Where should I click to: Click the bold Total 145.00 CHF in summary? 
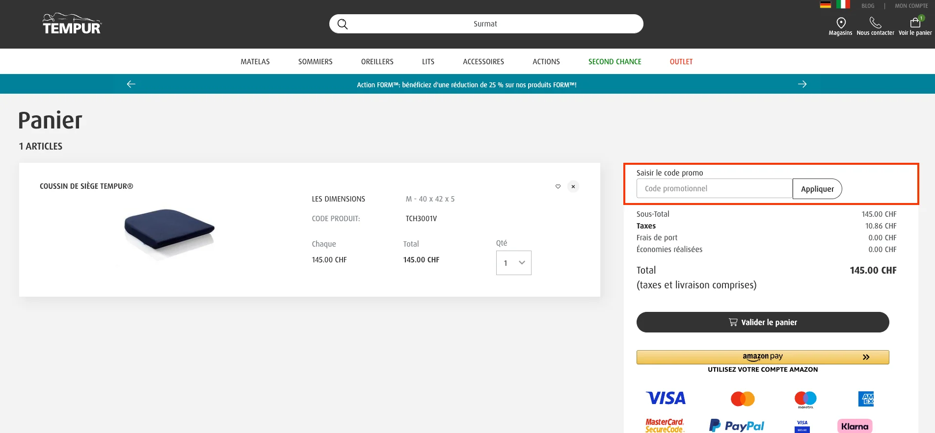point(873,270)
